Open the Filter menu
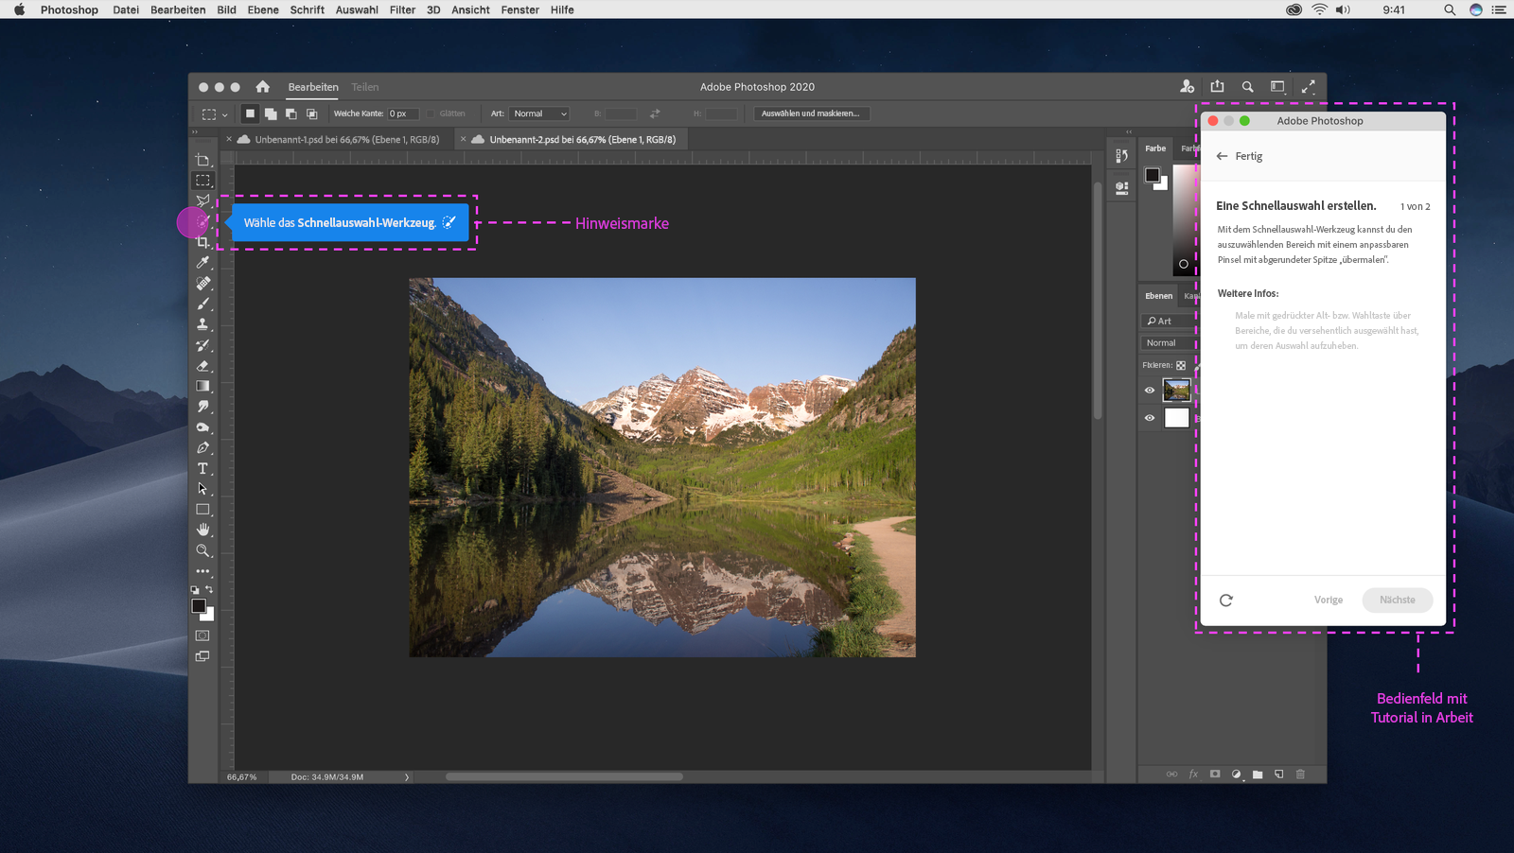Image resolution: width=1514 pixels, height=853 pixels. [402, 9]
